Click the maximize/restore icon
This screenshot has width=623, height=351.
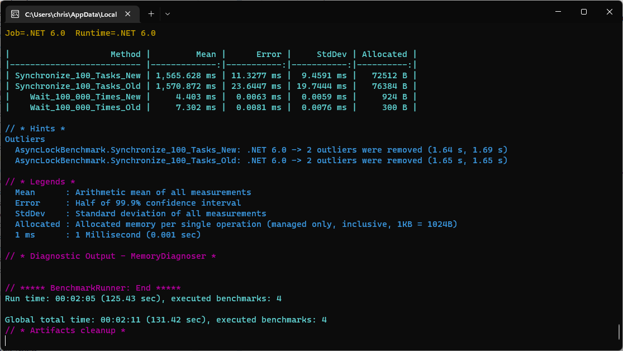pyautogui.click(x=583, y=12)
